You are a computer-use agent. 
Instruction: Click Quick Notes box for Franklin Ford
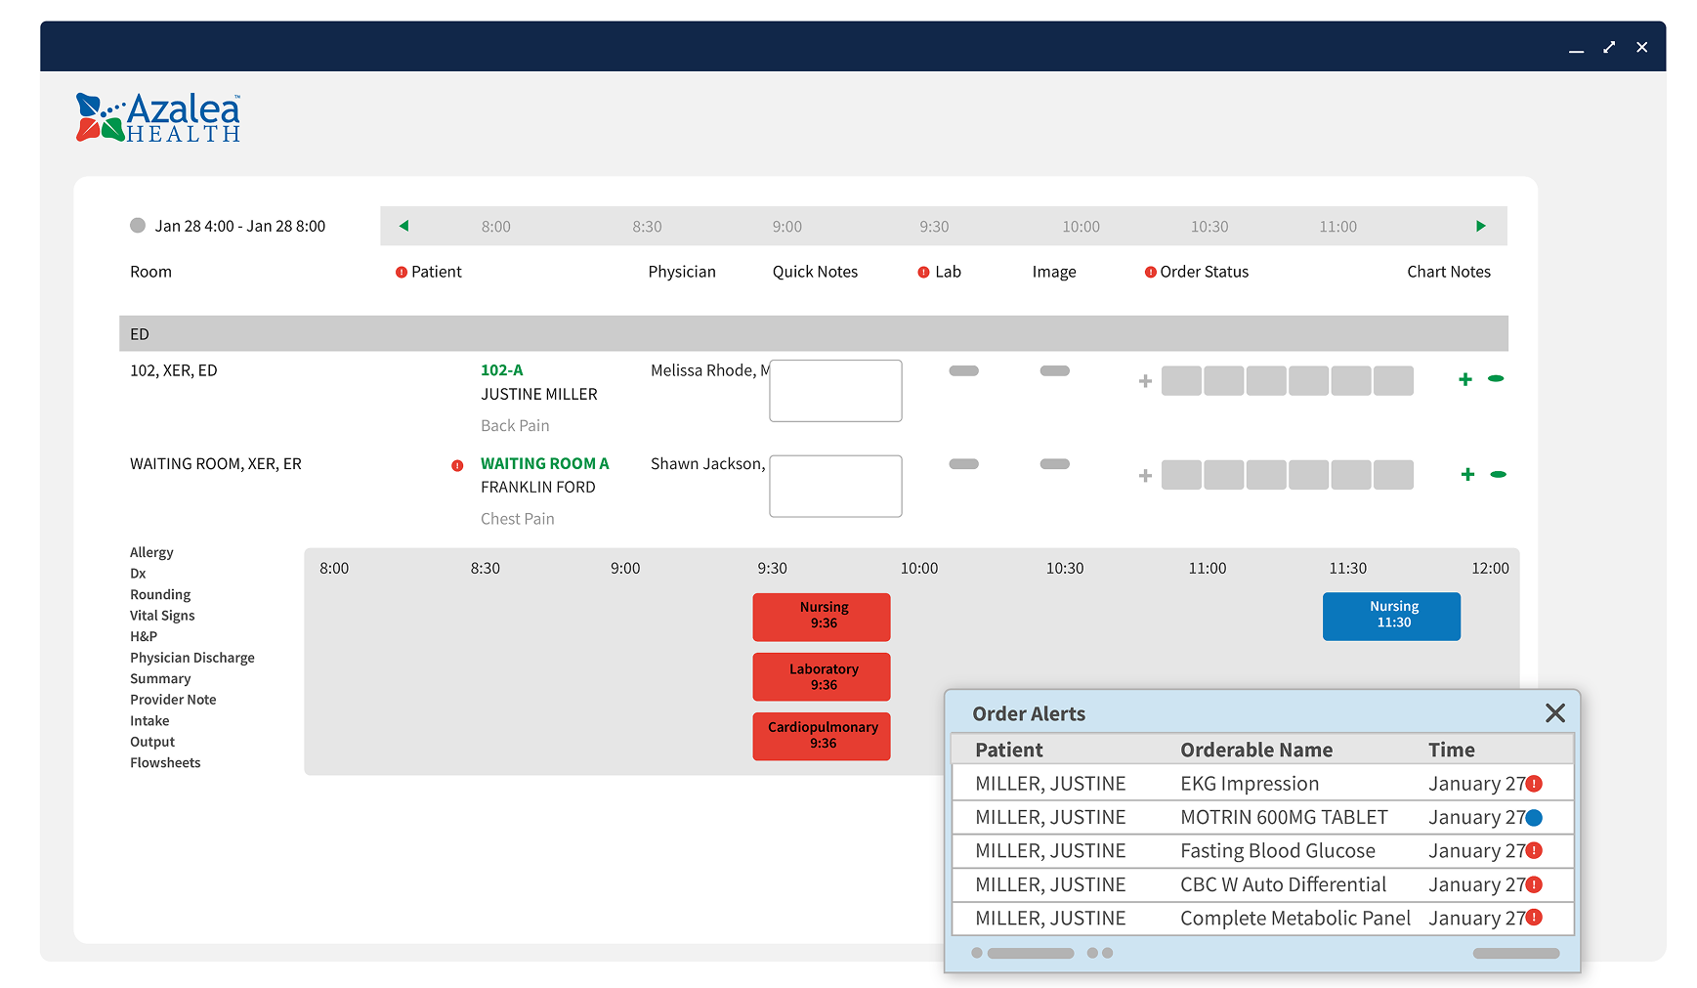(x=835, y=486)
